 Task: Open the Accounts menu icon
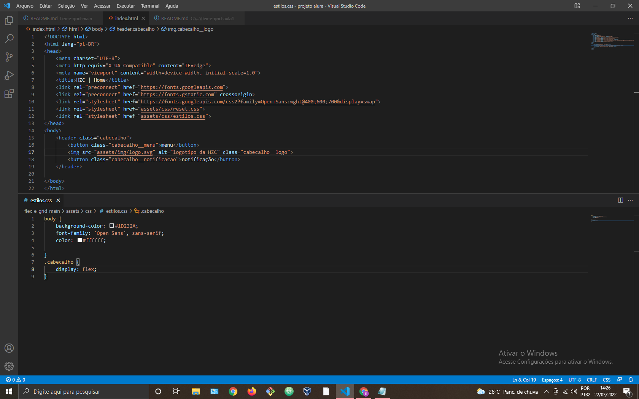tap(9, 348)
